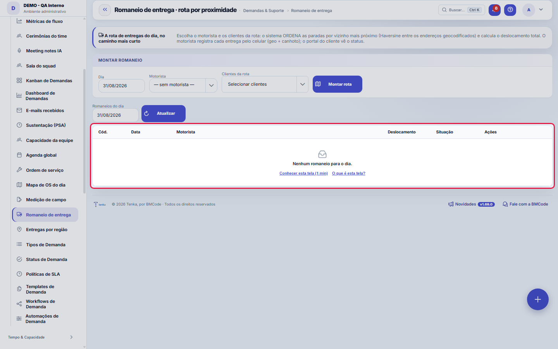
Task: Open the floating plus quick-add button
Action: click(538, 299)
